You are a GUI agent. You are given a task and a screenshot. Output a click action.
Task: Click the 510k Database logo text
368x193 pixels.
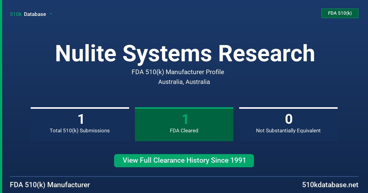tap(28, 14)
